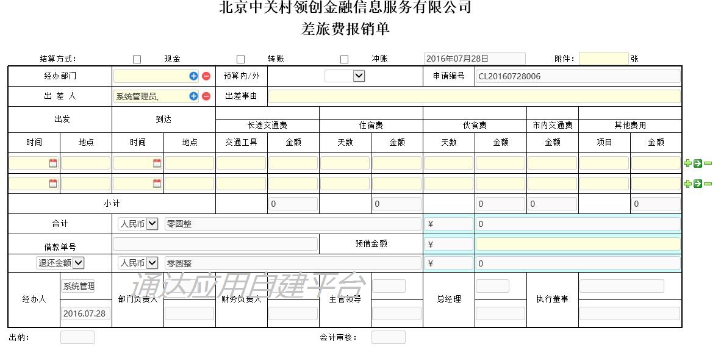Click the 总经理 label
Viewport: 721px width, 358px height.
point(449,299)
